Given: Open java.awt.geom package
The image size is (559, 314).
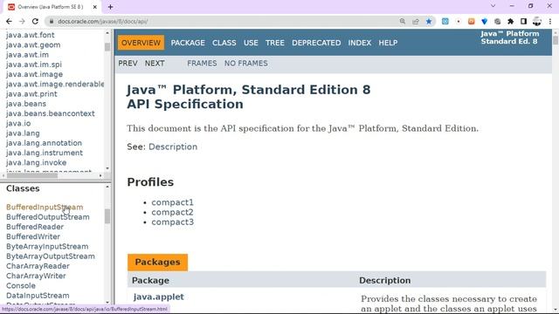Looking at the screenshot, I should click(33, 45).
